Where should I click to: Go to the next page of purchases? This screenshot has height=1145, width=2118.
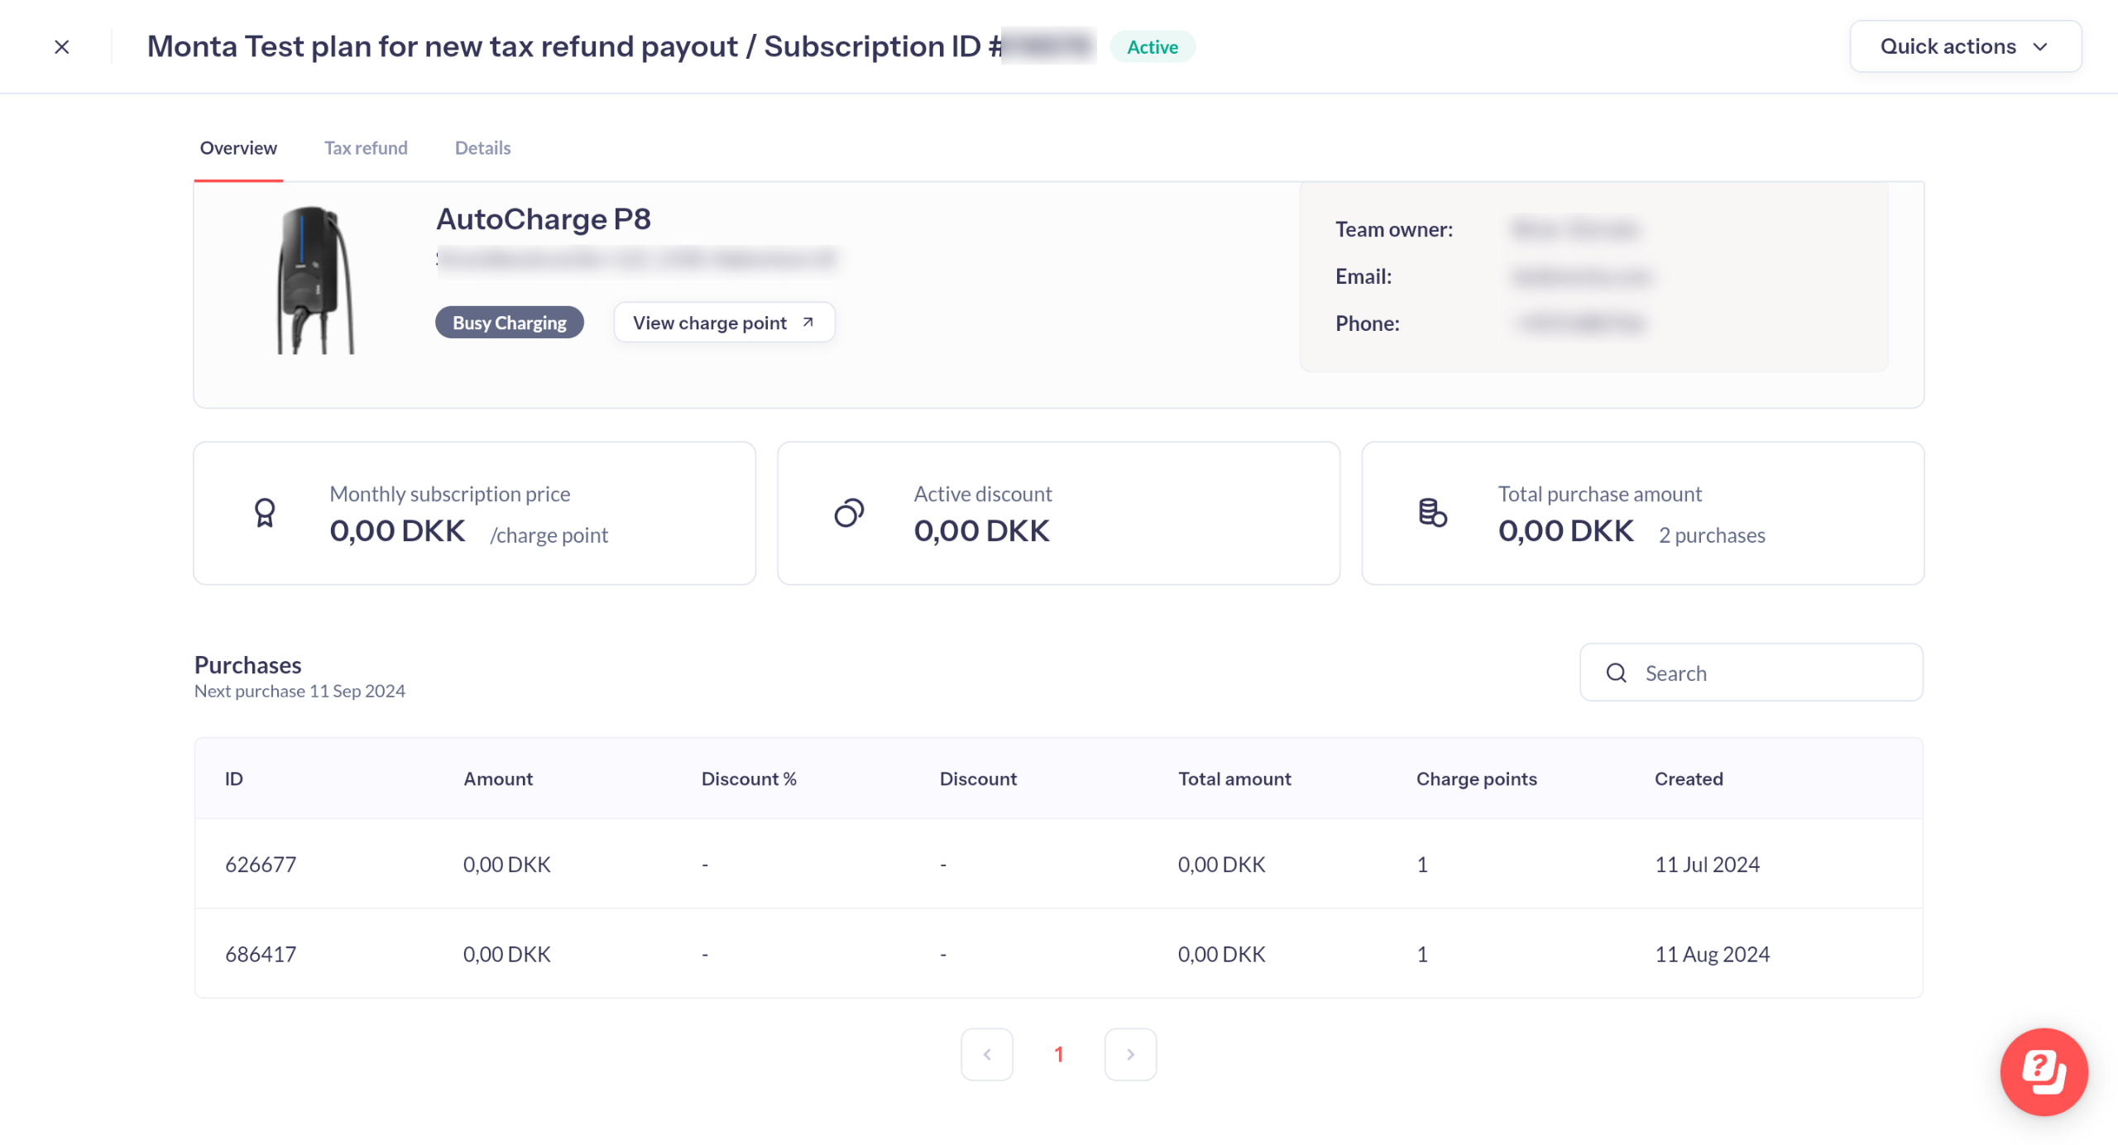[1130, 1054]
